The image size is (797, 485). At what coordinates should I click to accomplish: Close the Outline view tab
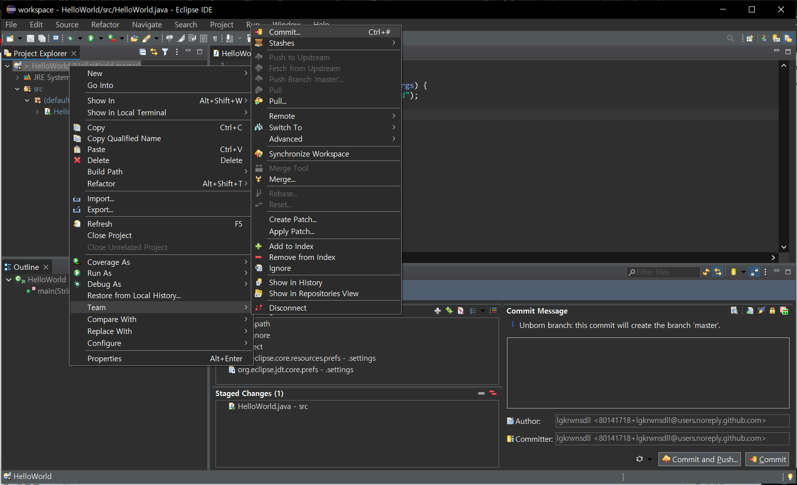[x=46, y=267]
